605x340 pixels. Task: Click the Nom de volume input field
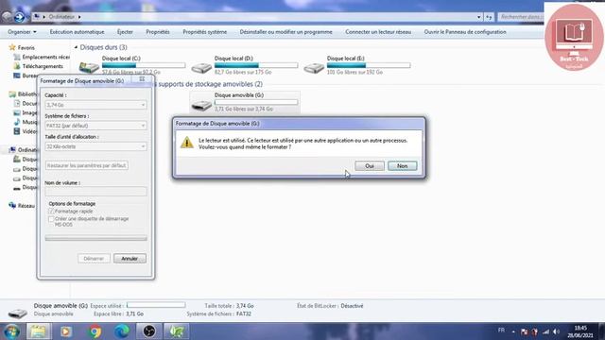(95, 191)
